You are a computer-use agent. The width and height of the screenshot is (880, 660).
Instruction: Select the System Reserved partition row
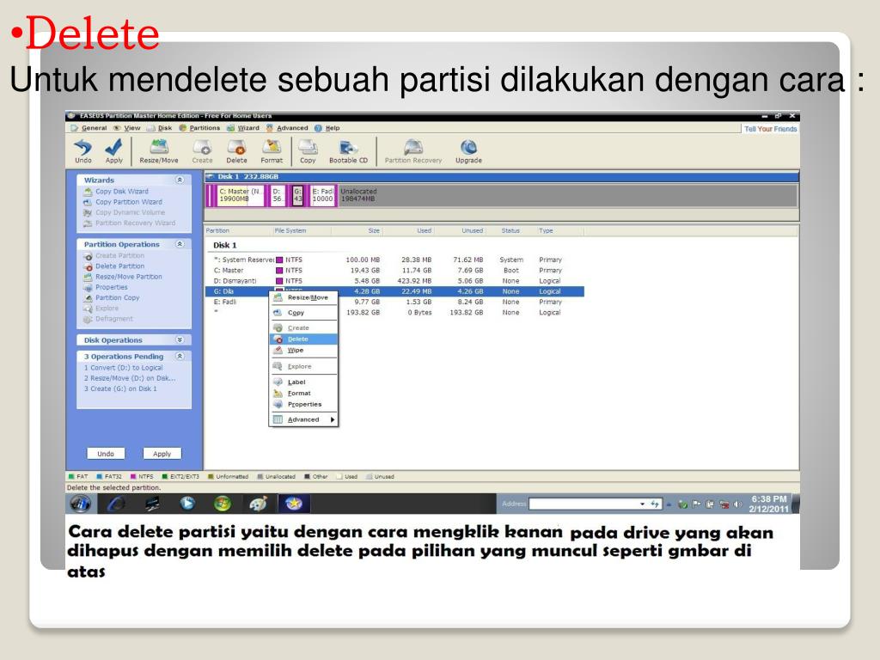(x=396, y=260)
